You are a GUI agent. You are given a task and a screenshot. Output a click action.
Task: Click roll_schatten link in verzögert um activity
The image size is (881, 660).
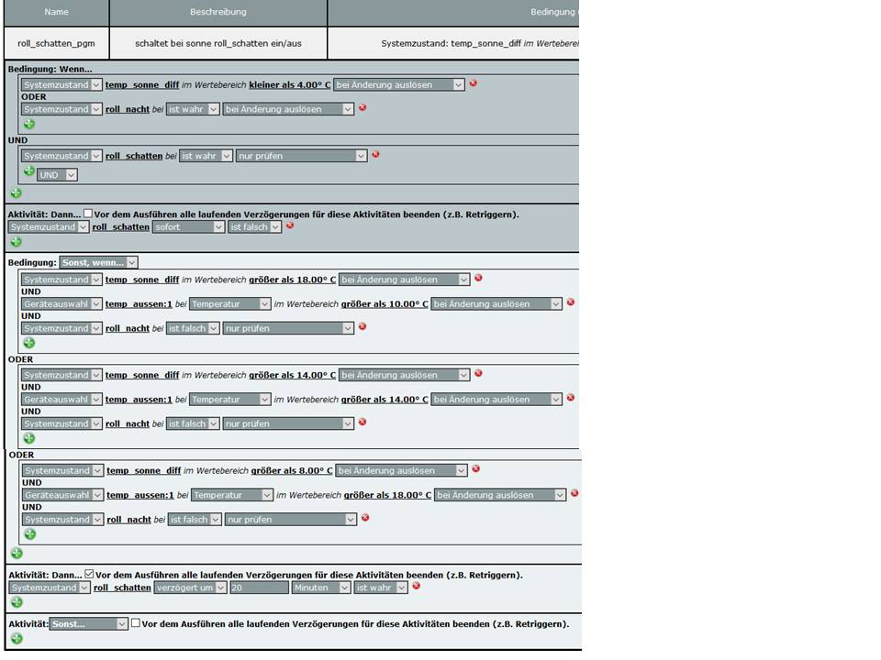click(122, 588)
